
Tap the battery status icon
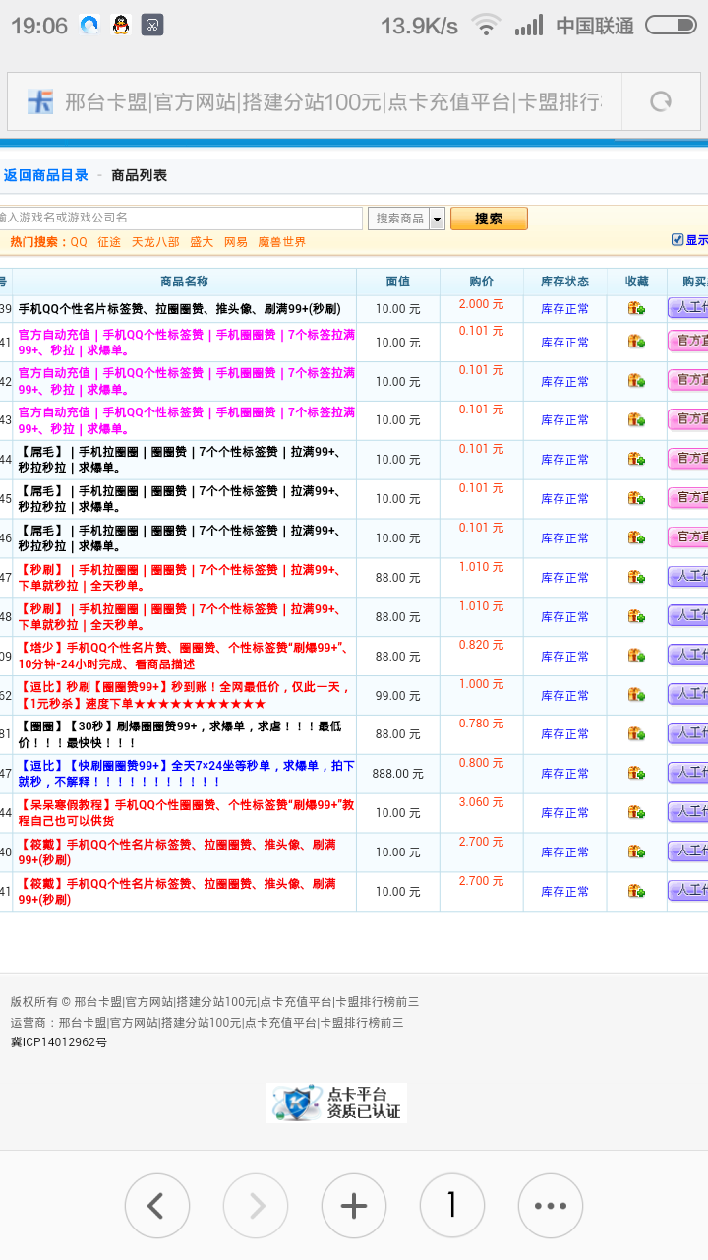(672, 26)
